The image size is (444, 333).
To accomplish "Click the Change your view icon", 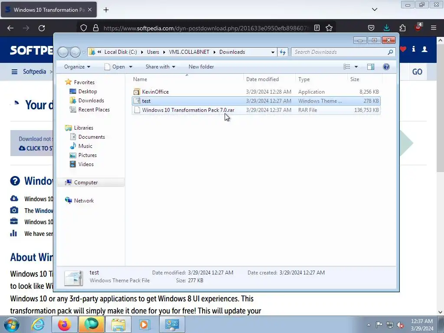I will (347, 67).
